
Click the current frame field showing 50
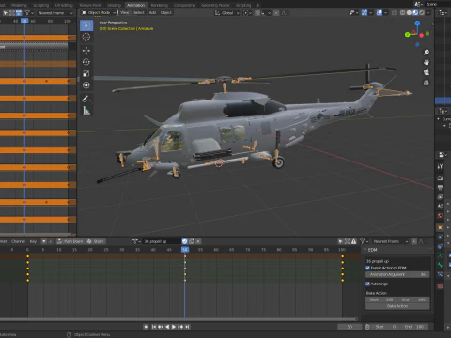[350, 327]
